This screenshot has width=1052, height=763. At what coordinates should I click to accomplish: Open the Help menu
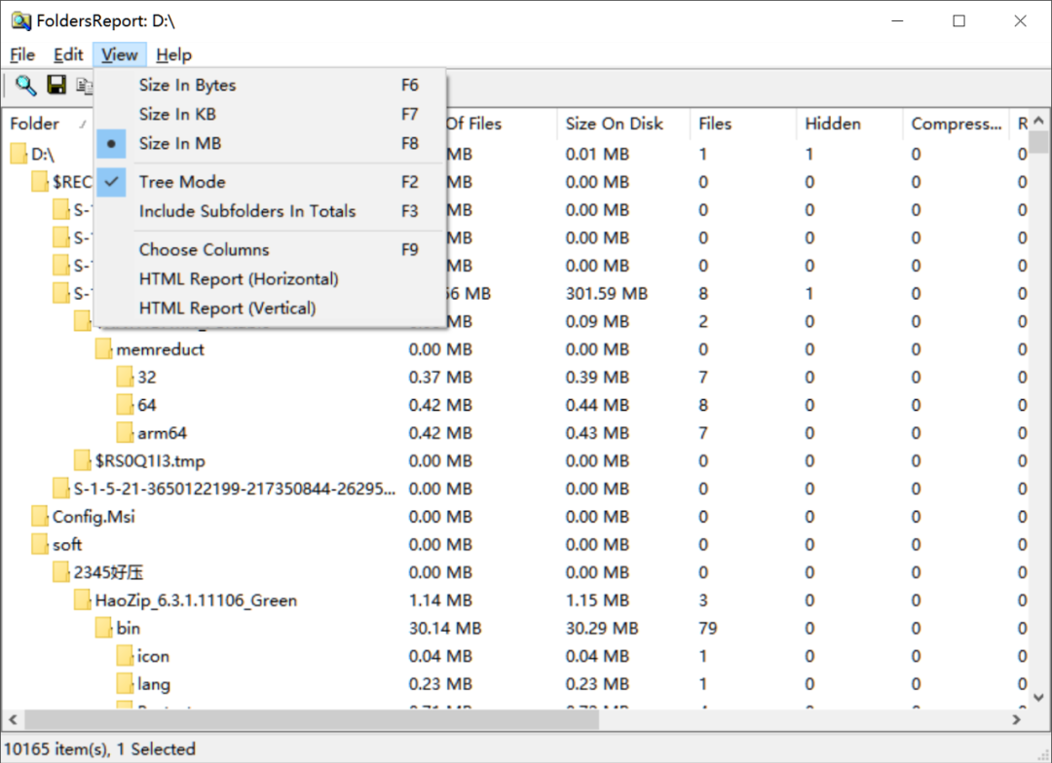point(173,54)
